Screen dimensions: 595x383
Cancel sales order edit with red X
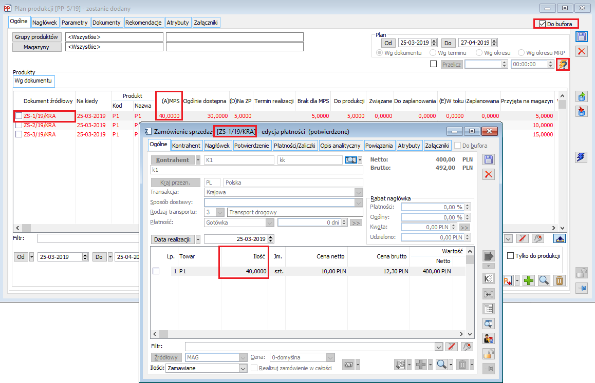[x=488, y=174]
